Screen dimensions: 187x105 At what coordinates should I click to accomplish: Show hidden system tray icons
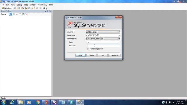tap(160, 102)
